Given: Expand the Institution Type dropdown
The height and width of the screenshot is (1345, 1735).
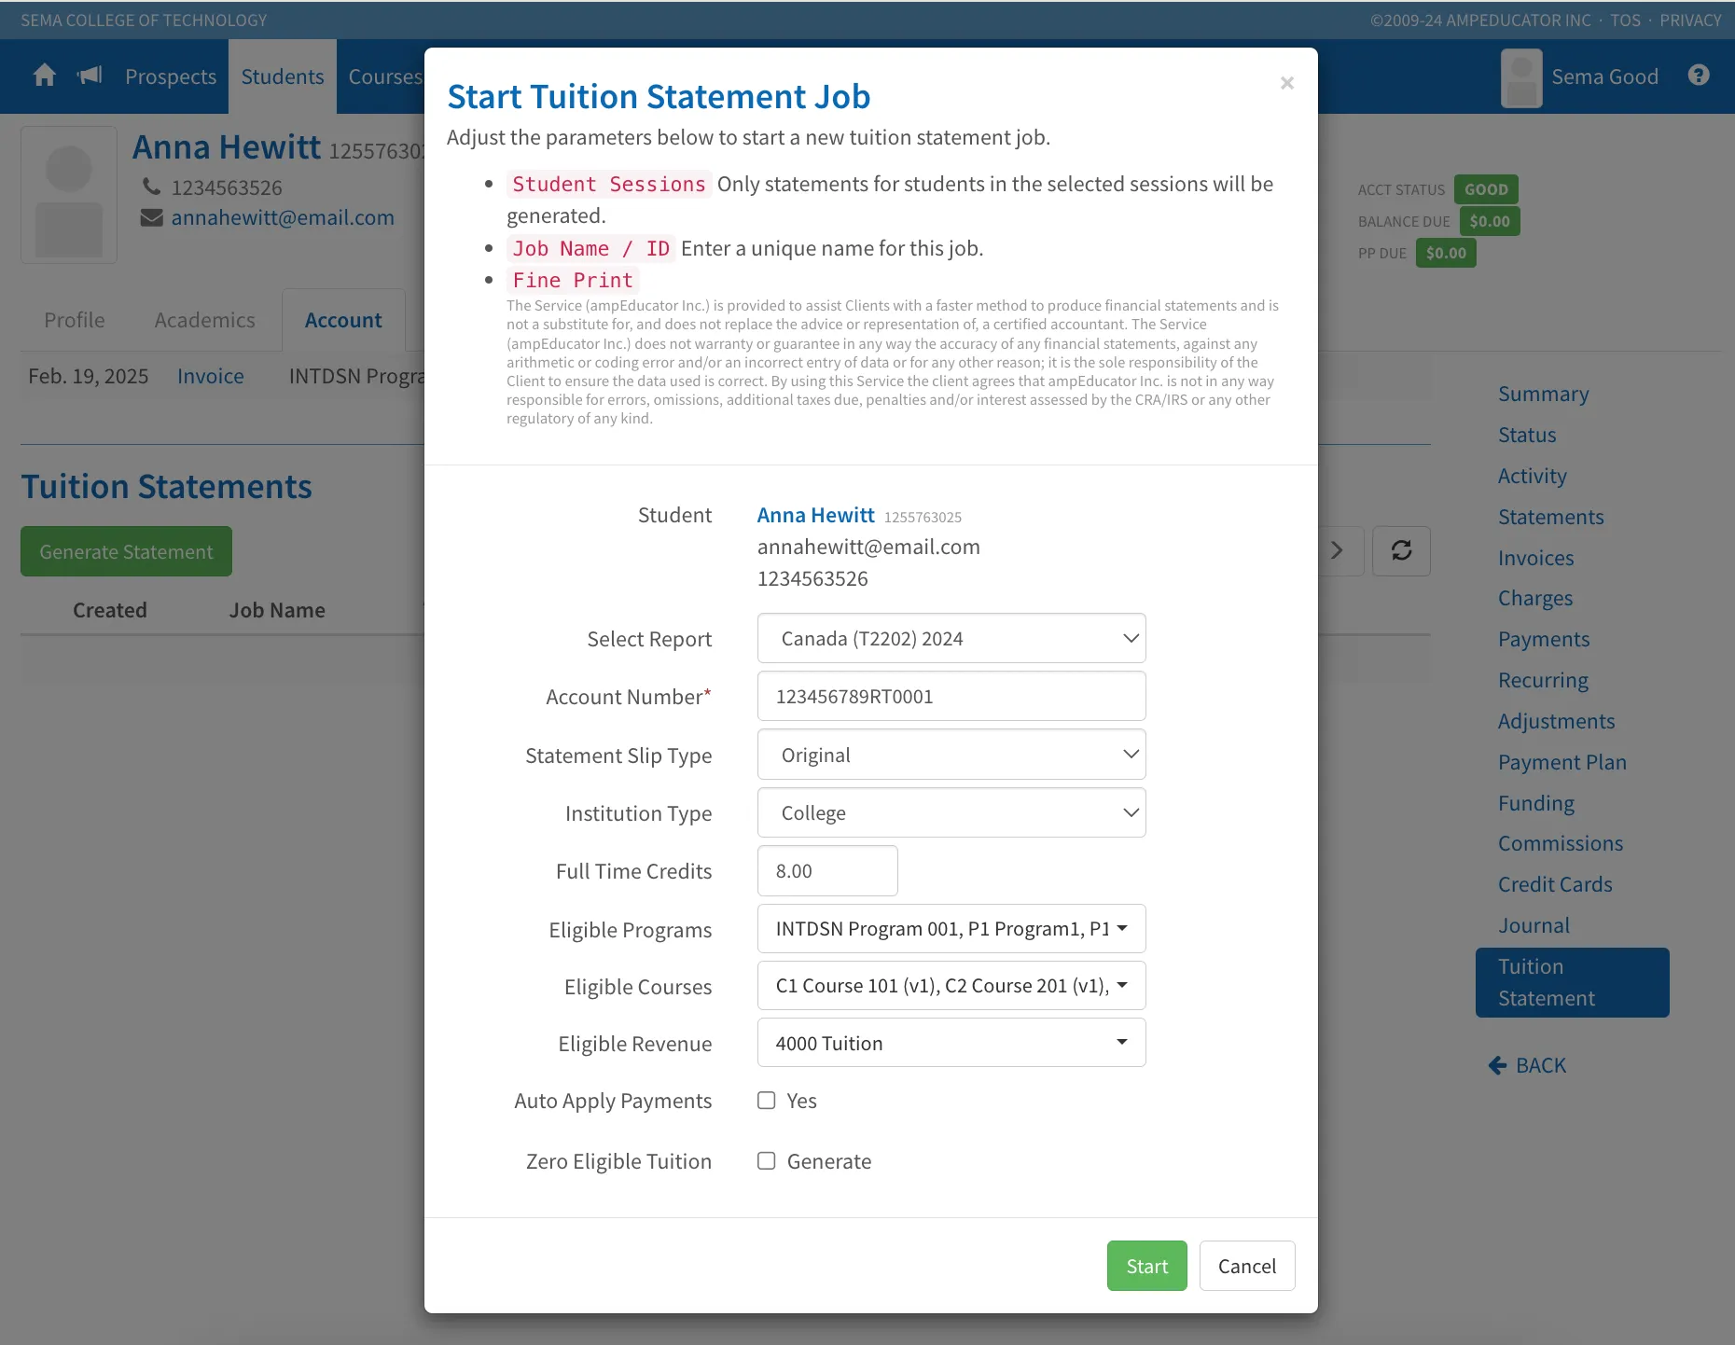Looking at the screenshot, I should [951, 812].
